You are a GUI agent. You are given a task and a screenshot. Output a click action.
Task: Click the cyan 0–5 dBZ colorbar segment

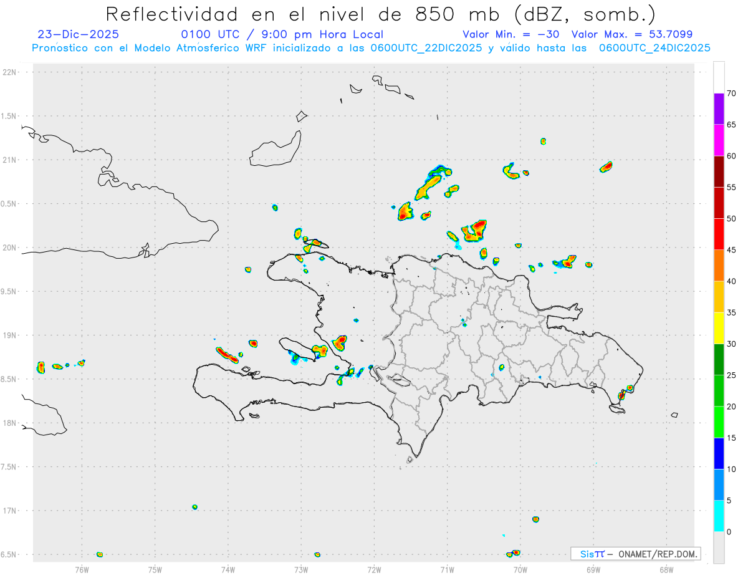719,516
